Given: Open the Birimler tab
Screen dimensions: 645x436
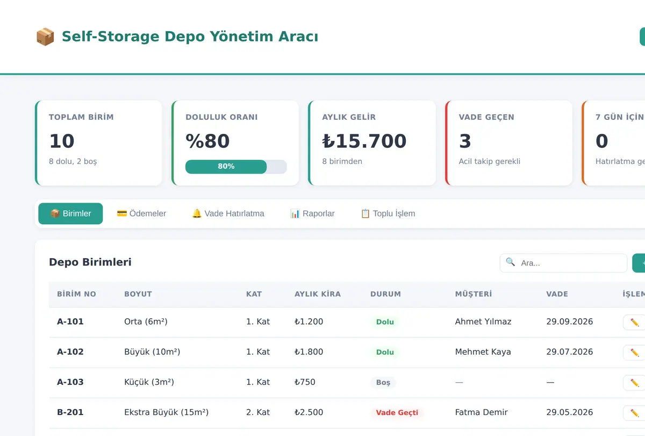Looking at the screenshot, I should pyautogui.click(x=70, y=213).
